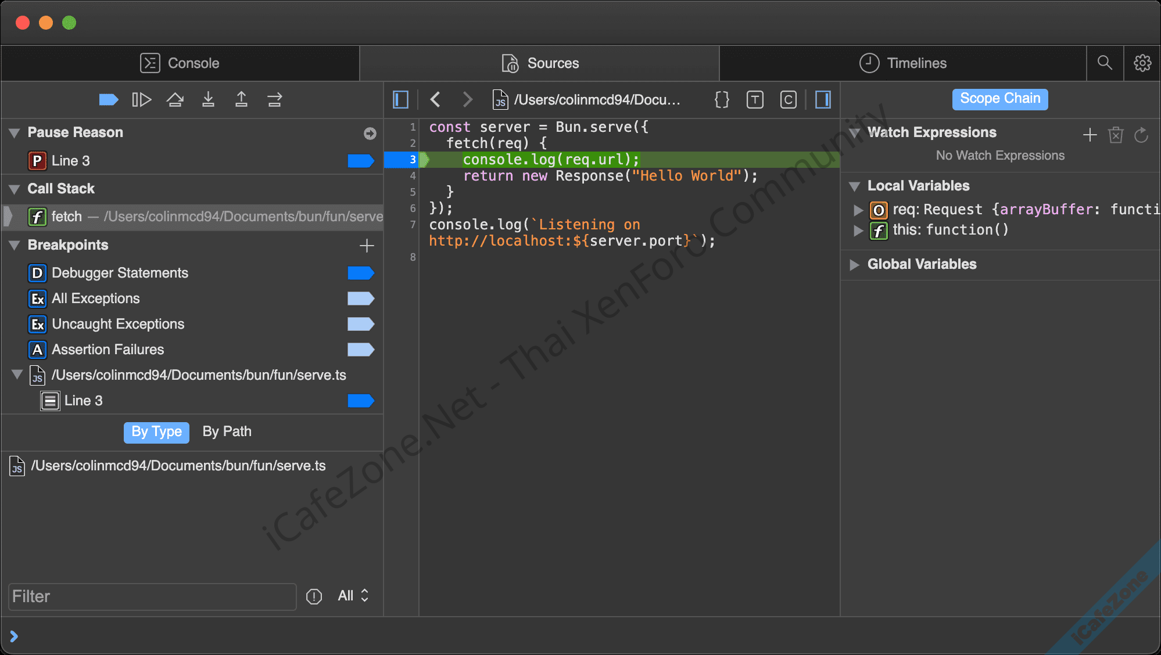Enable the All Exceptions breakpoint
The height and width of the screenshot is (655, 1161).
click(x=360, y=298)
